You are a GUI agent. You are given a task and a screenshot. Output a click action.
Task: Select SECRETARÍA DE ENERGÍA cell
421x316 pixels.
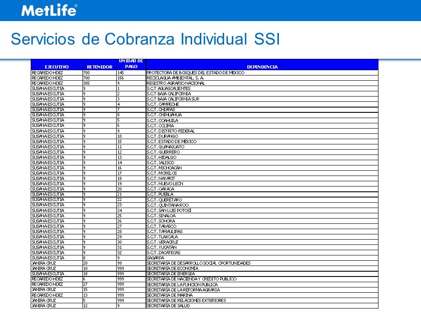point(262,274)
